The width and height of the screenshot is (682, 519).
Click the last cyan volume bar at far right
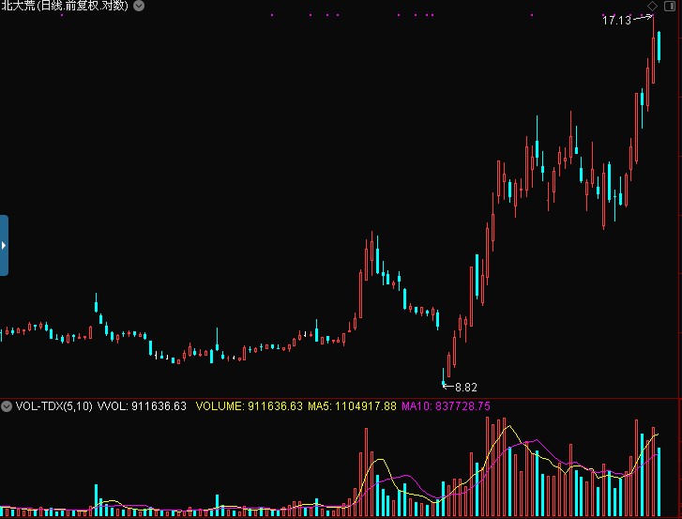[x=659, y=481]
